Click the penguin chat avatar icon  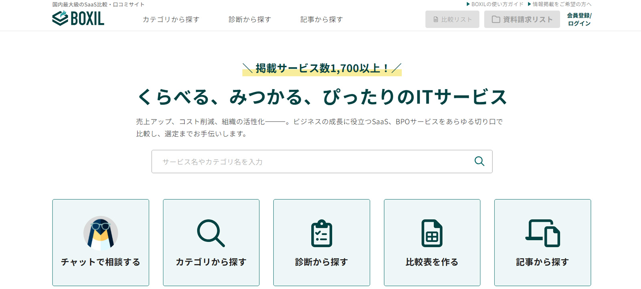101,233
